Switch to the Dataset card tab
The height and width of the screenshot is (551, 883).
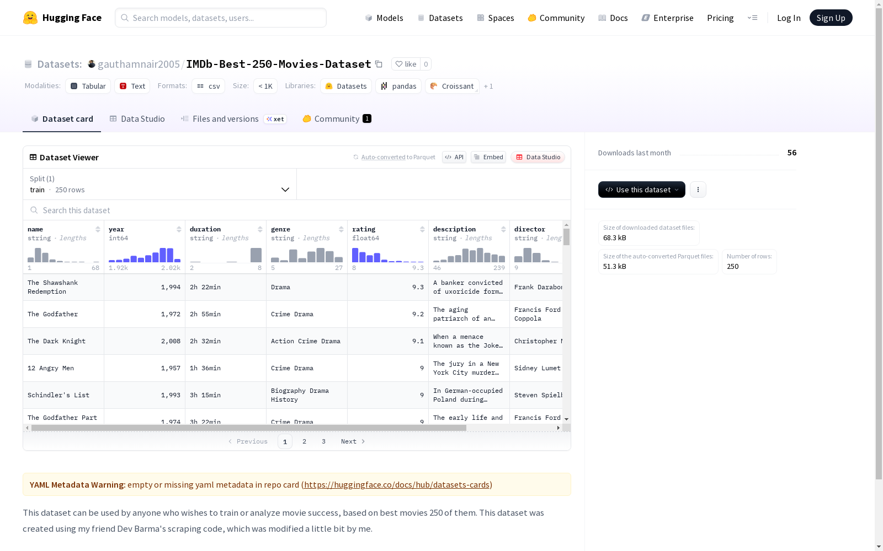[62, 119]
